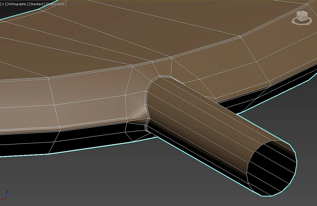The width and height of the screenshot is (317, 206).
Task: Open the [+] general viewport menu
Action: 3,4
